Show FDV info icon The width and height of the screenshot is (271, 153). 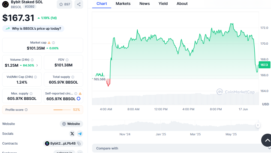click(x=67, y=60)
